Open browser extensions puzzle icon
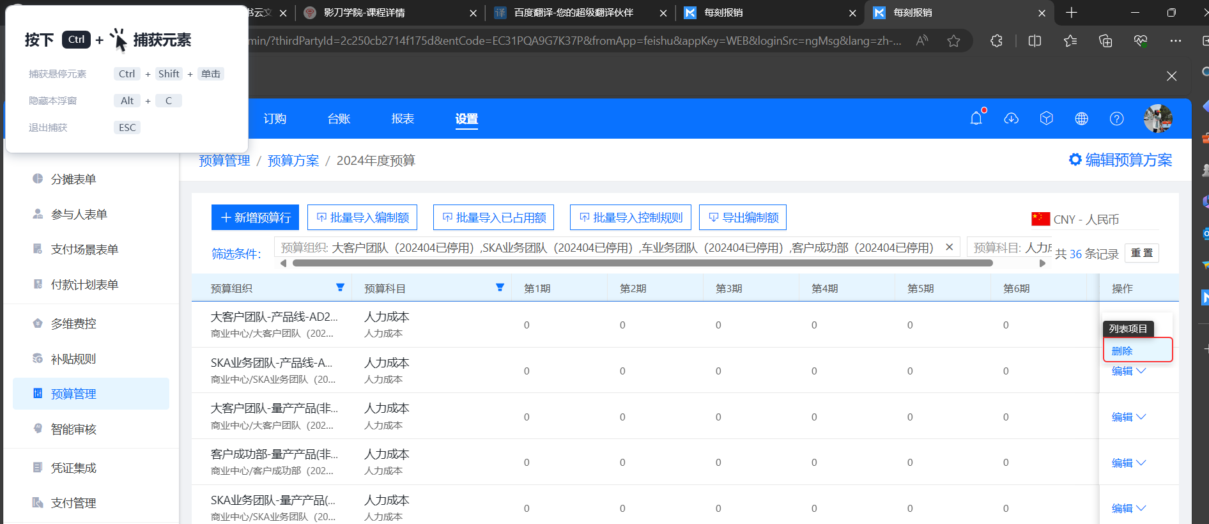This screenshot has height=524, width=1209. pos(996,41)
